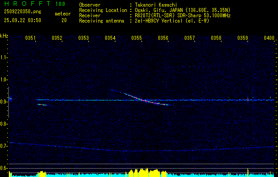Select the meteor count value 20
278x177 pixels.
(x=64, y=20)
